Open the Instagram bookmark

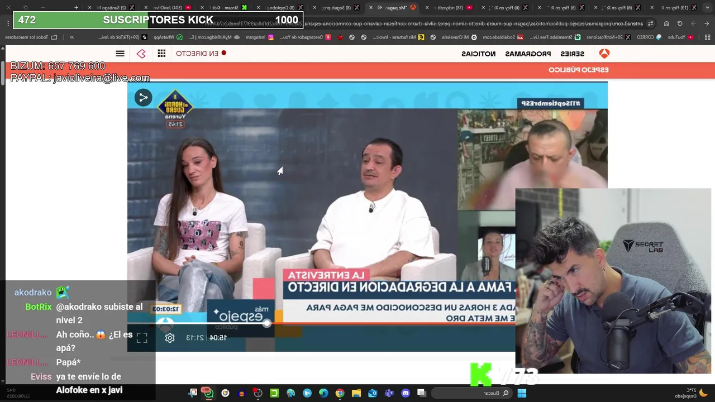click(259, 37)
